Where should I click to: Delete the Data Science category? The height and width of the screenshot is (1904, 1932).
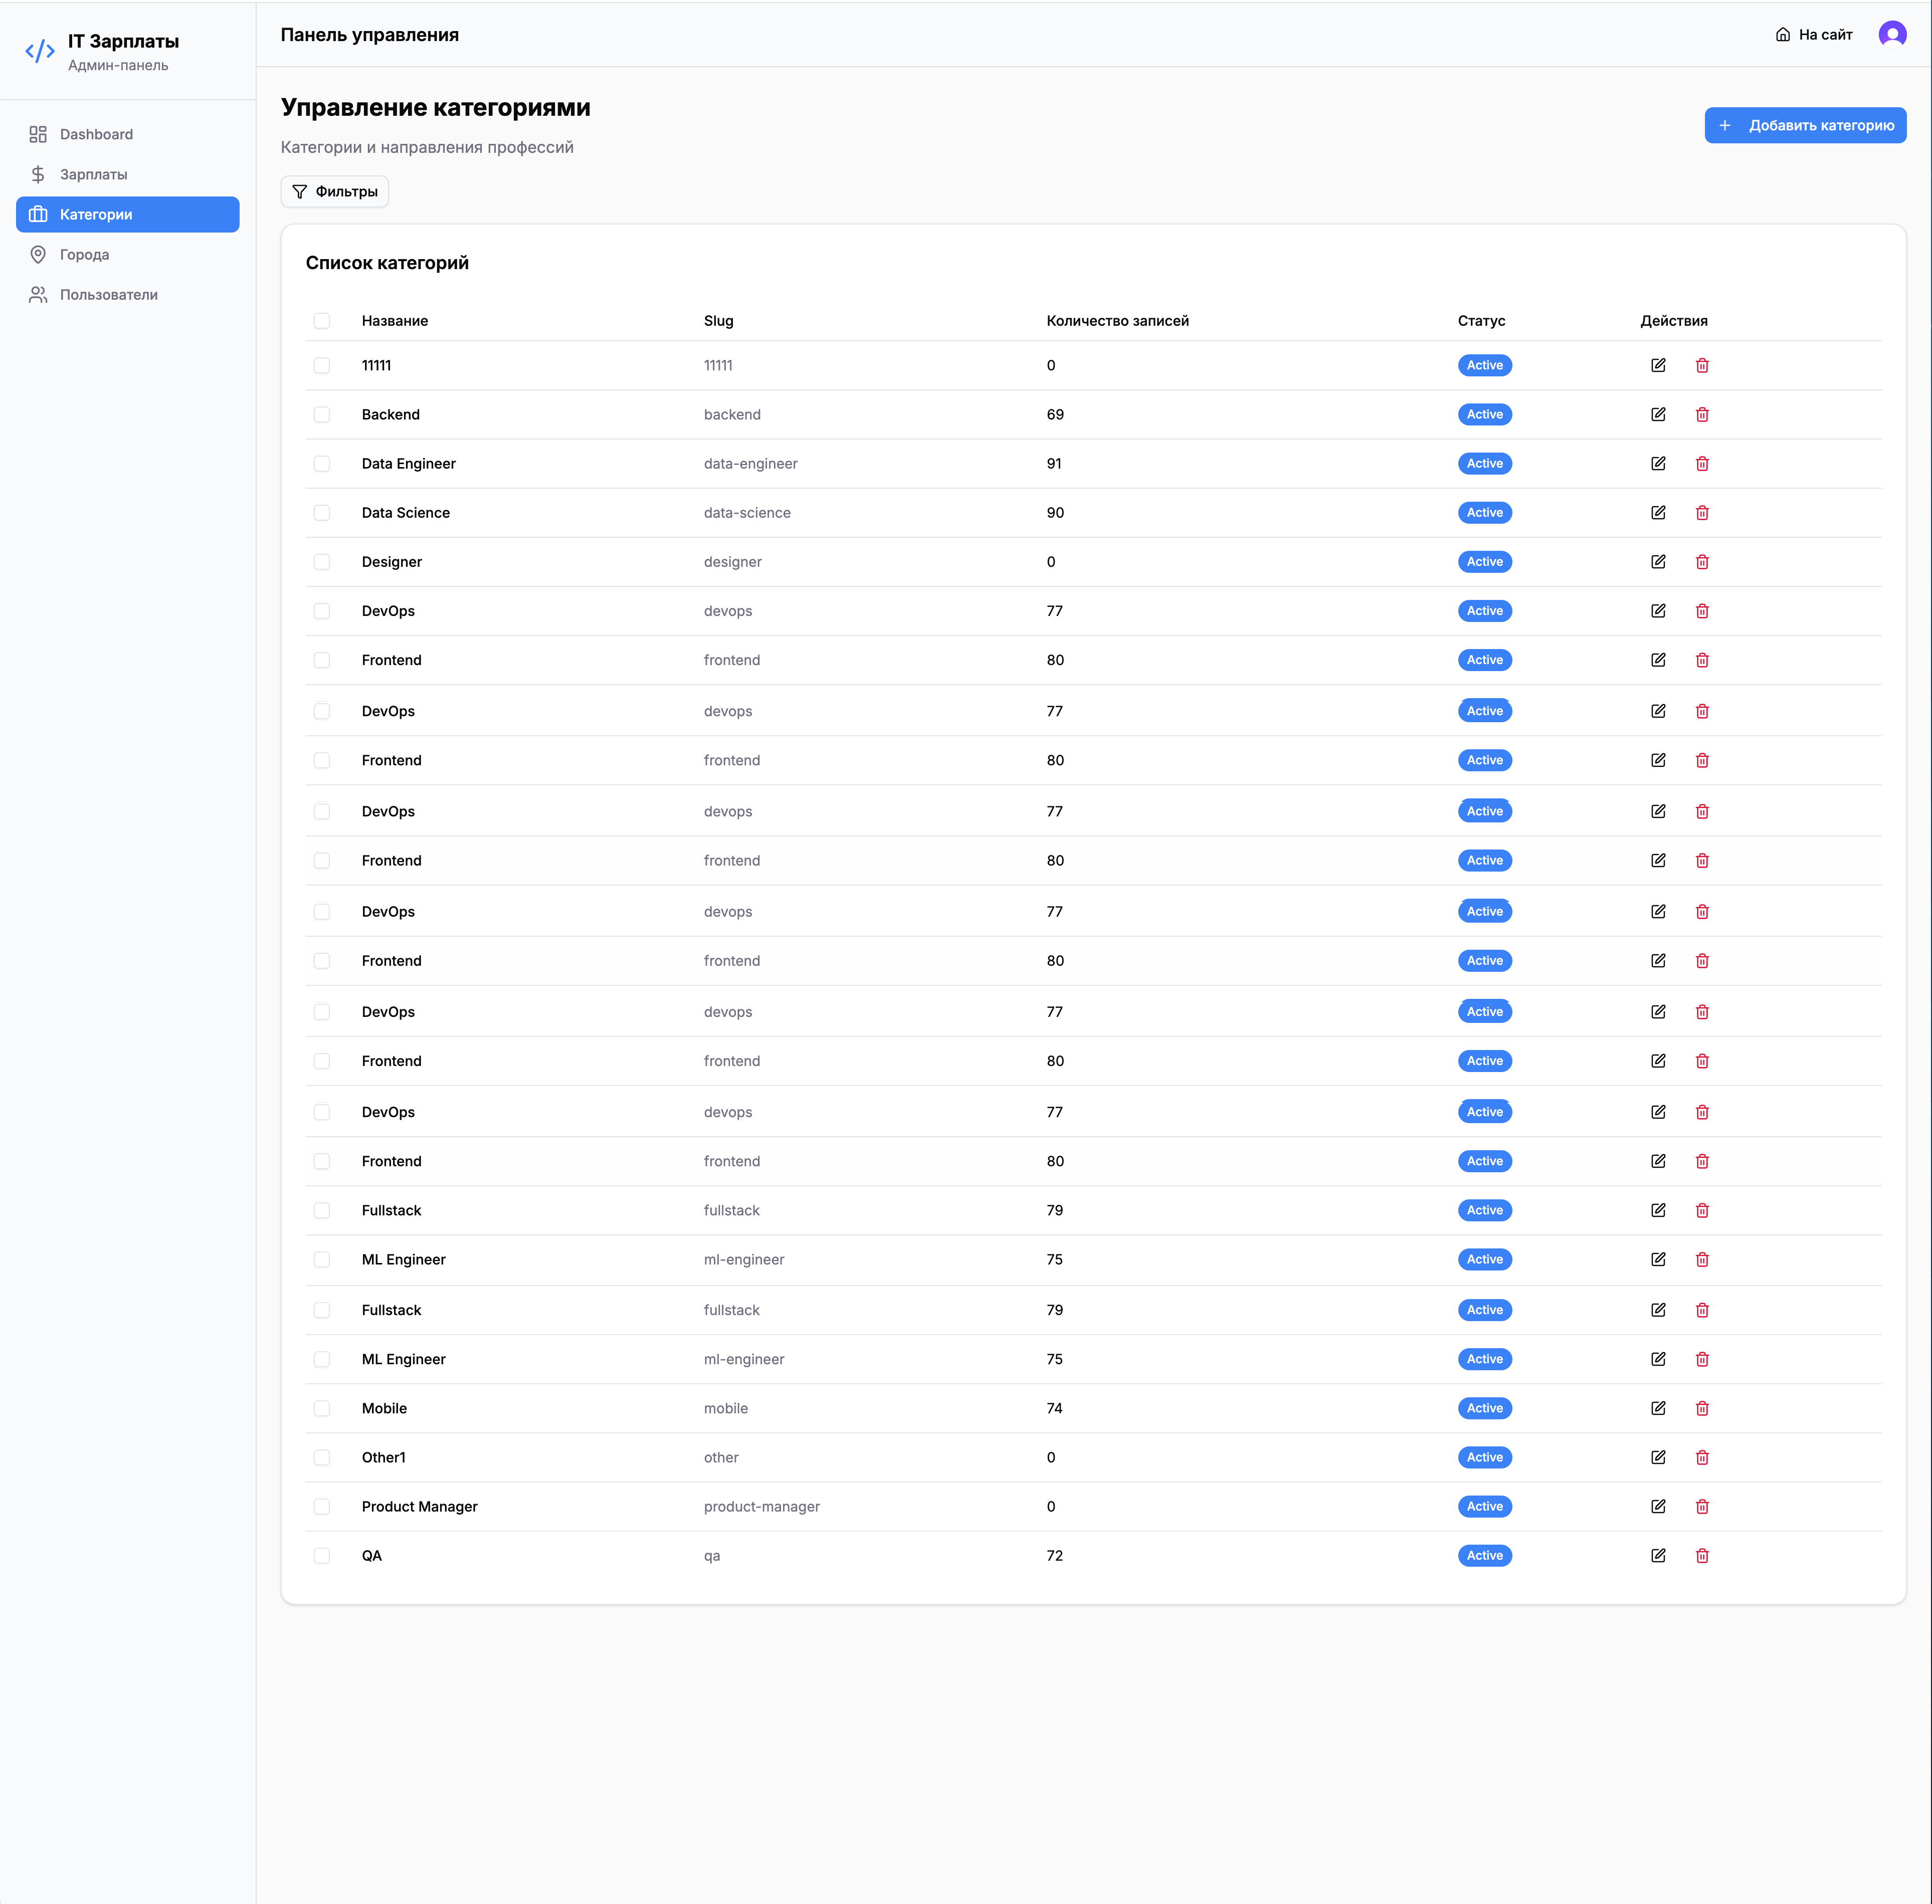(x=1701, y=512)
